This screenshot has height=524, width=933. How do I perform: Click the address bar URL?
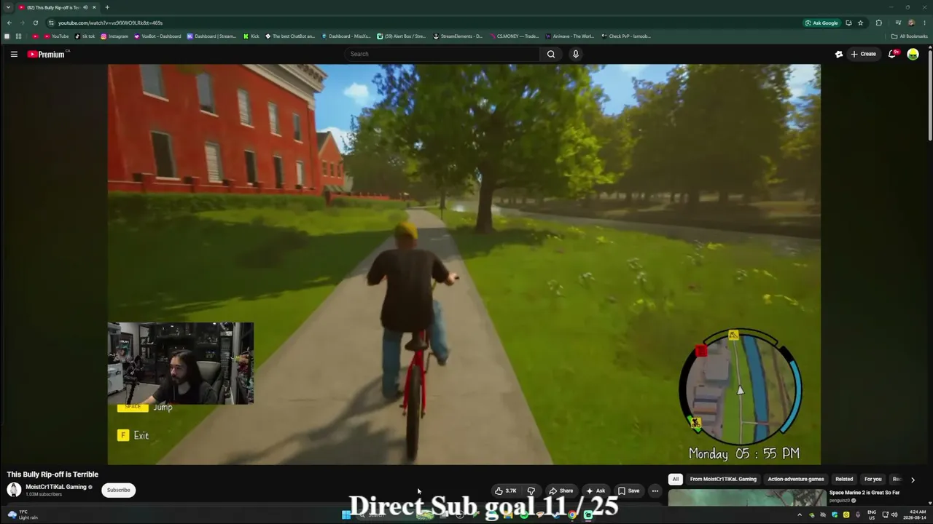[110, 23]
